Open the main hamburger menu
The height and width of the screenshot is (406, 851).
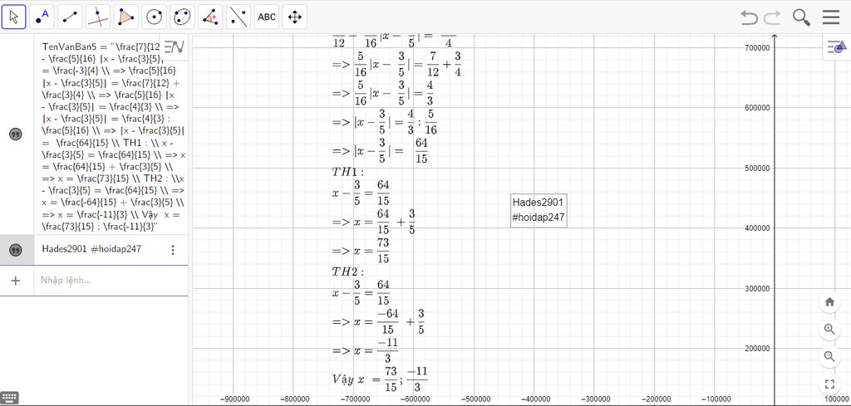(x=831, y=17)
